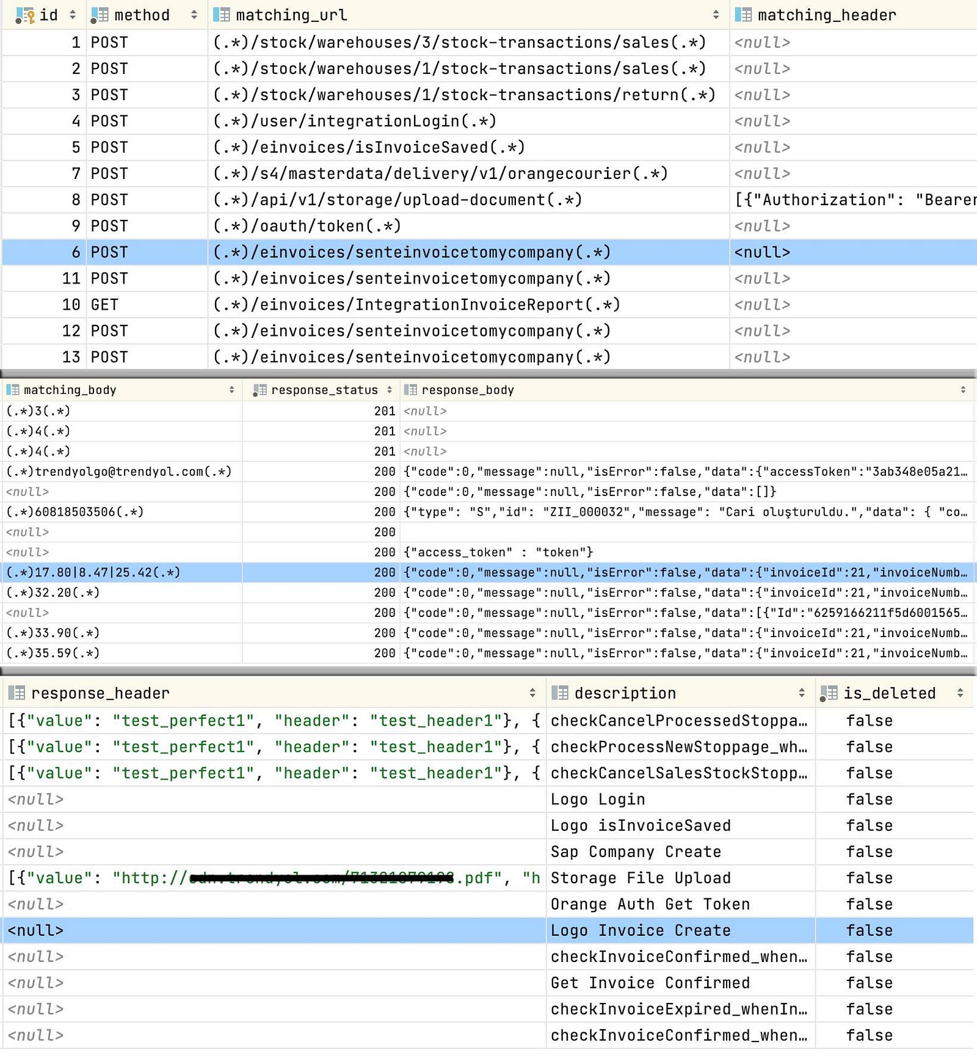Click the description column table icon

tap(560, 693)
